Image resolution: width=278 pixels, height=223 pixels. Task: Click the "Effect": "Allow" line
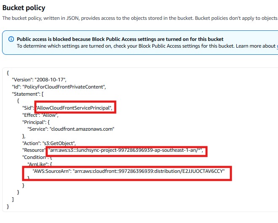(x=40, y=115)
